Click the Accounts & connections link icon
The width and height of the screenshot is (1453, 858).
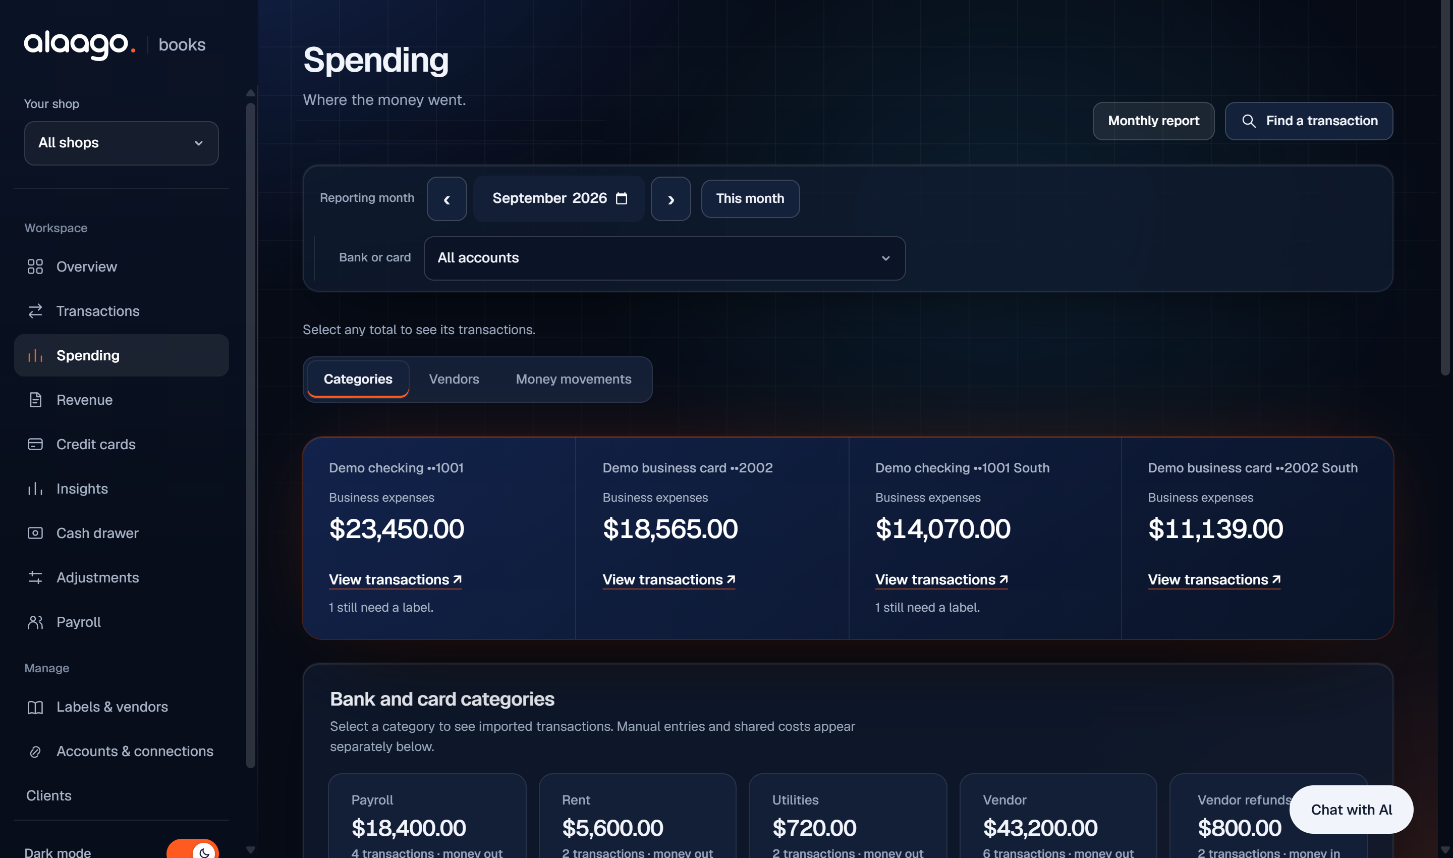(x=35, y=752)
